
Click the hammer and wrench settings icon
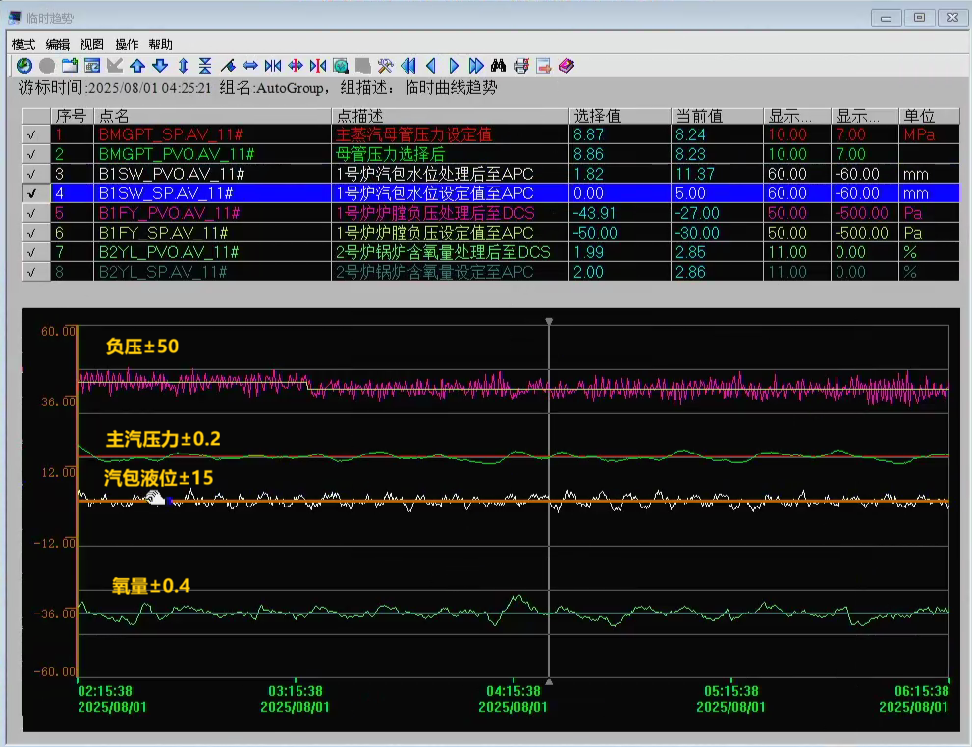pos(386,66)
